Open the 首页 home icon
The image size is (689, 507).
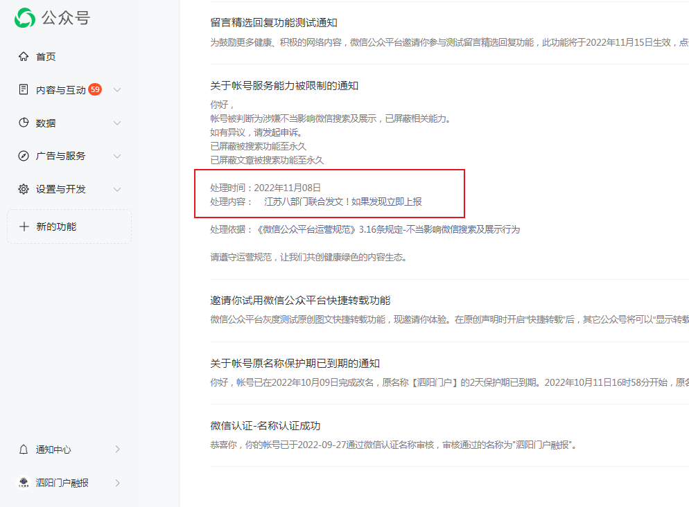tap(24, 56)
